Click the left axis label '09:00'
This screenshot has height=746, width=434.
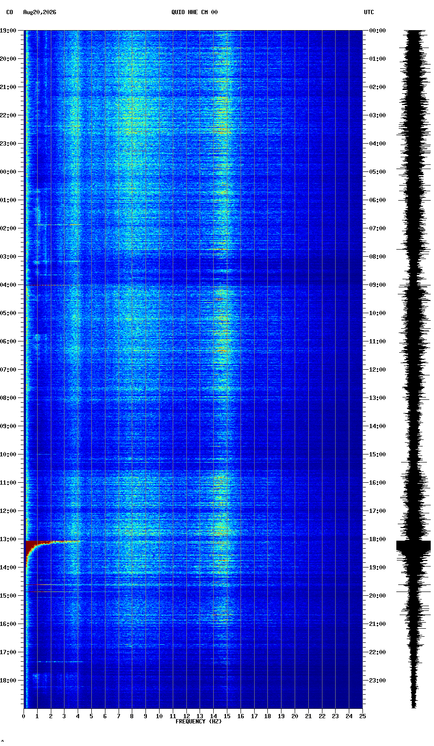coord(8,426)
